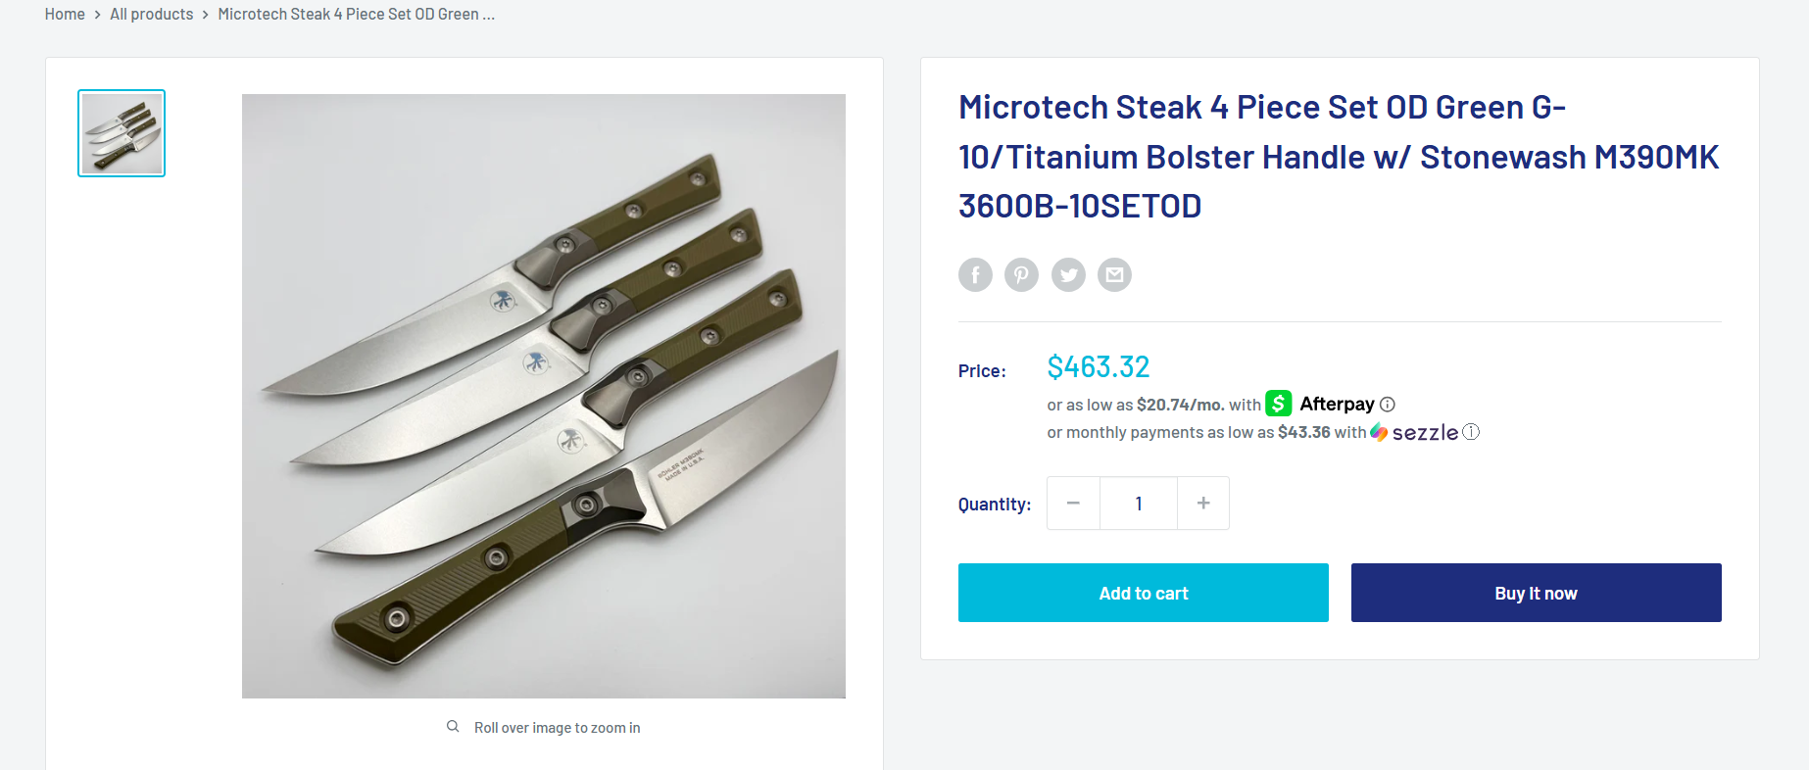The width and height of the screenshot is (1809, 770).
Task: Click the quantity input field
Action: coord(1139,504)
